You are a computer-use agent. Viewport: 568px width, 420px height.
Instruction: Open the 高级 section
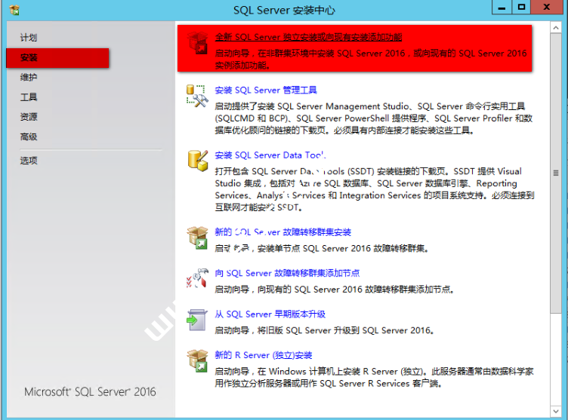coord(29,137)
